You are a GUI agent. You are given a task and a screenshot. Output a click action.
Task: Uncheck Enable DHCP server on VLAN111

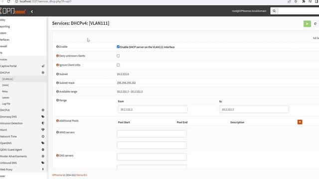click(x=118, y=47)
